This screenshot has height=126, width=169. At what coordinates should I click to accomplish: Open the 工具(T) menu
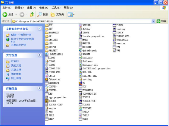point(56,8)
